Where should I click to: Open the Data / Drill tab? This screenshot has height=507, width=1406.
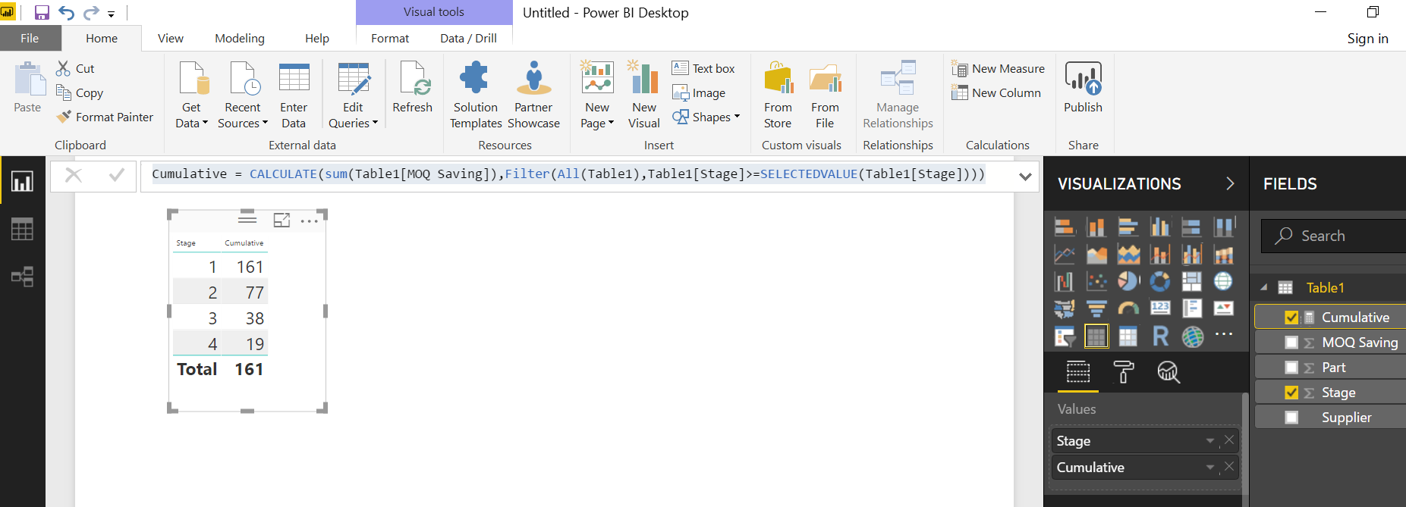[468, 38]
